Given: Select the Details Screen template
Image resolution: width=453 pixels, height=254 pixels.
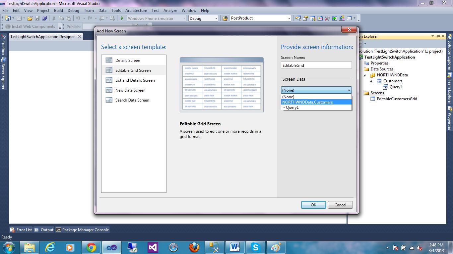Looking at the screenshot, I should point(134,60).
